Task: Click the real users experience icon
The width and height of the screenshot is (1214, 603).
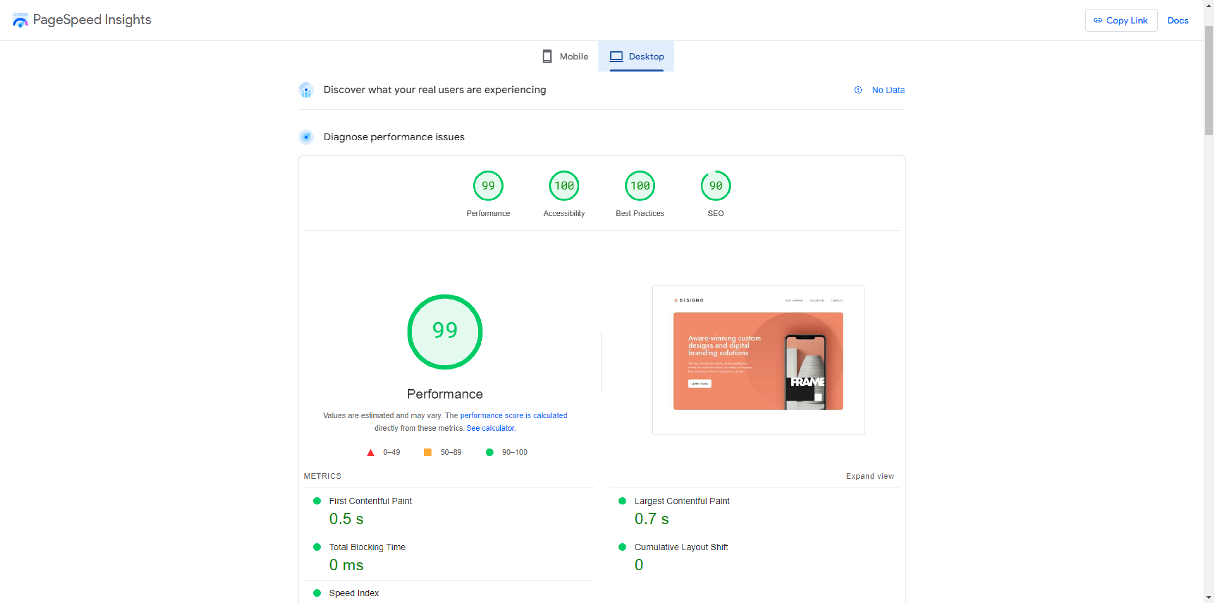Action: coord(306,90)
